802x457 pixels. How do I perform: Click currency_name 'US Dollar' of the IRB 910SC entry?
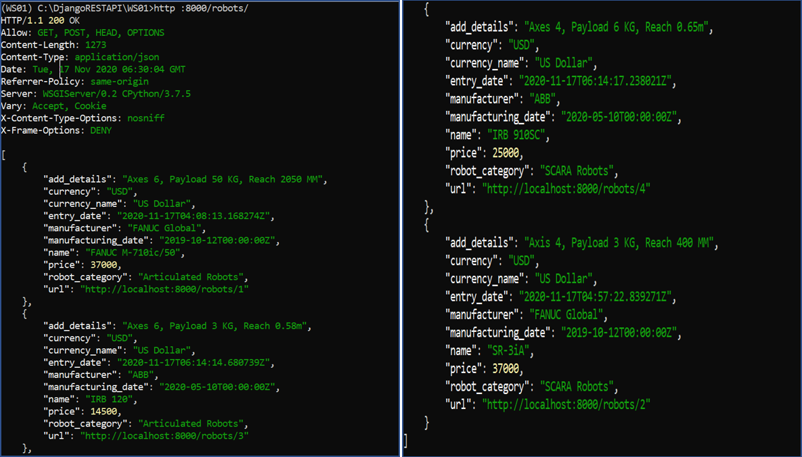pyautogui.click(x=564, y=63)
